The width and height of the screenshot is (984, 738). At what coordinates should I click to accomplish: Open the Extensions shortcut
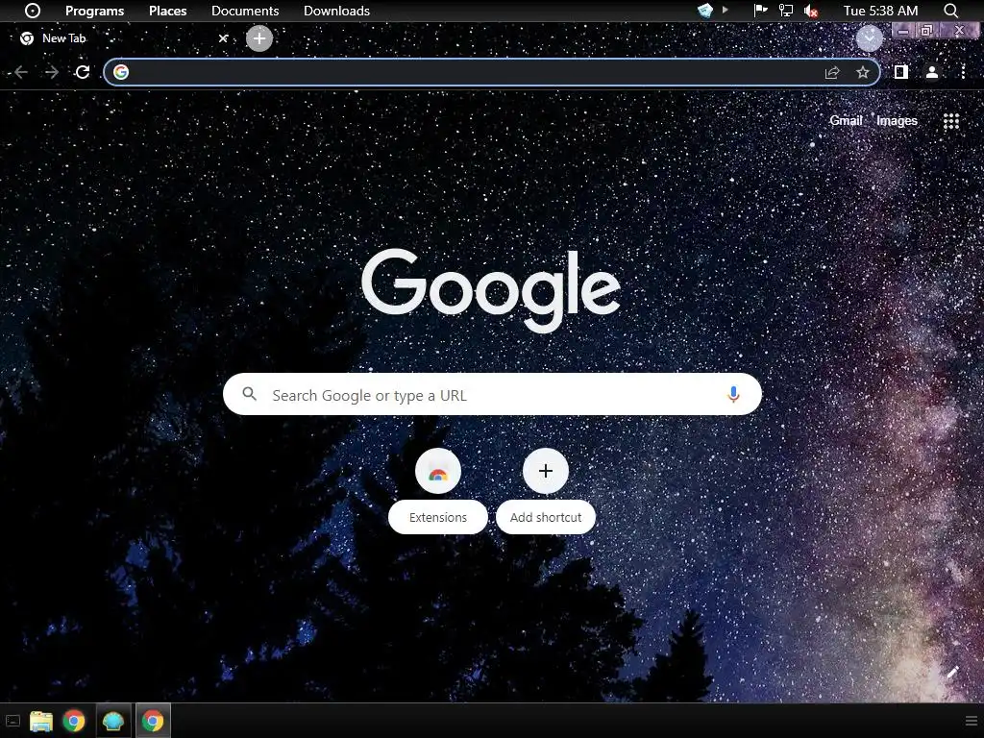438,491
